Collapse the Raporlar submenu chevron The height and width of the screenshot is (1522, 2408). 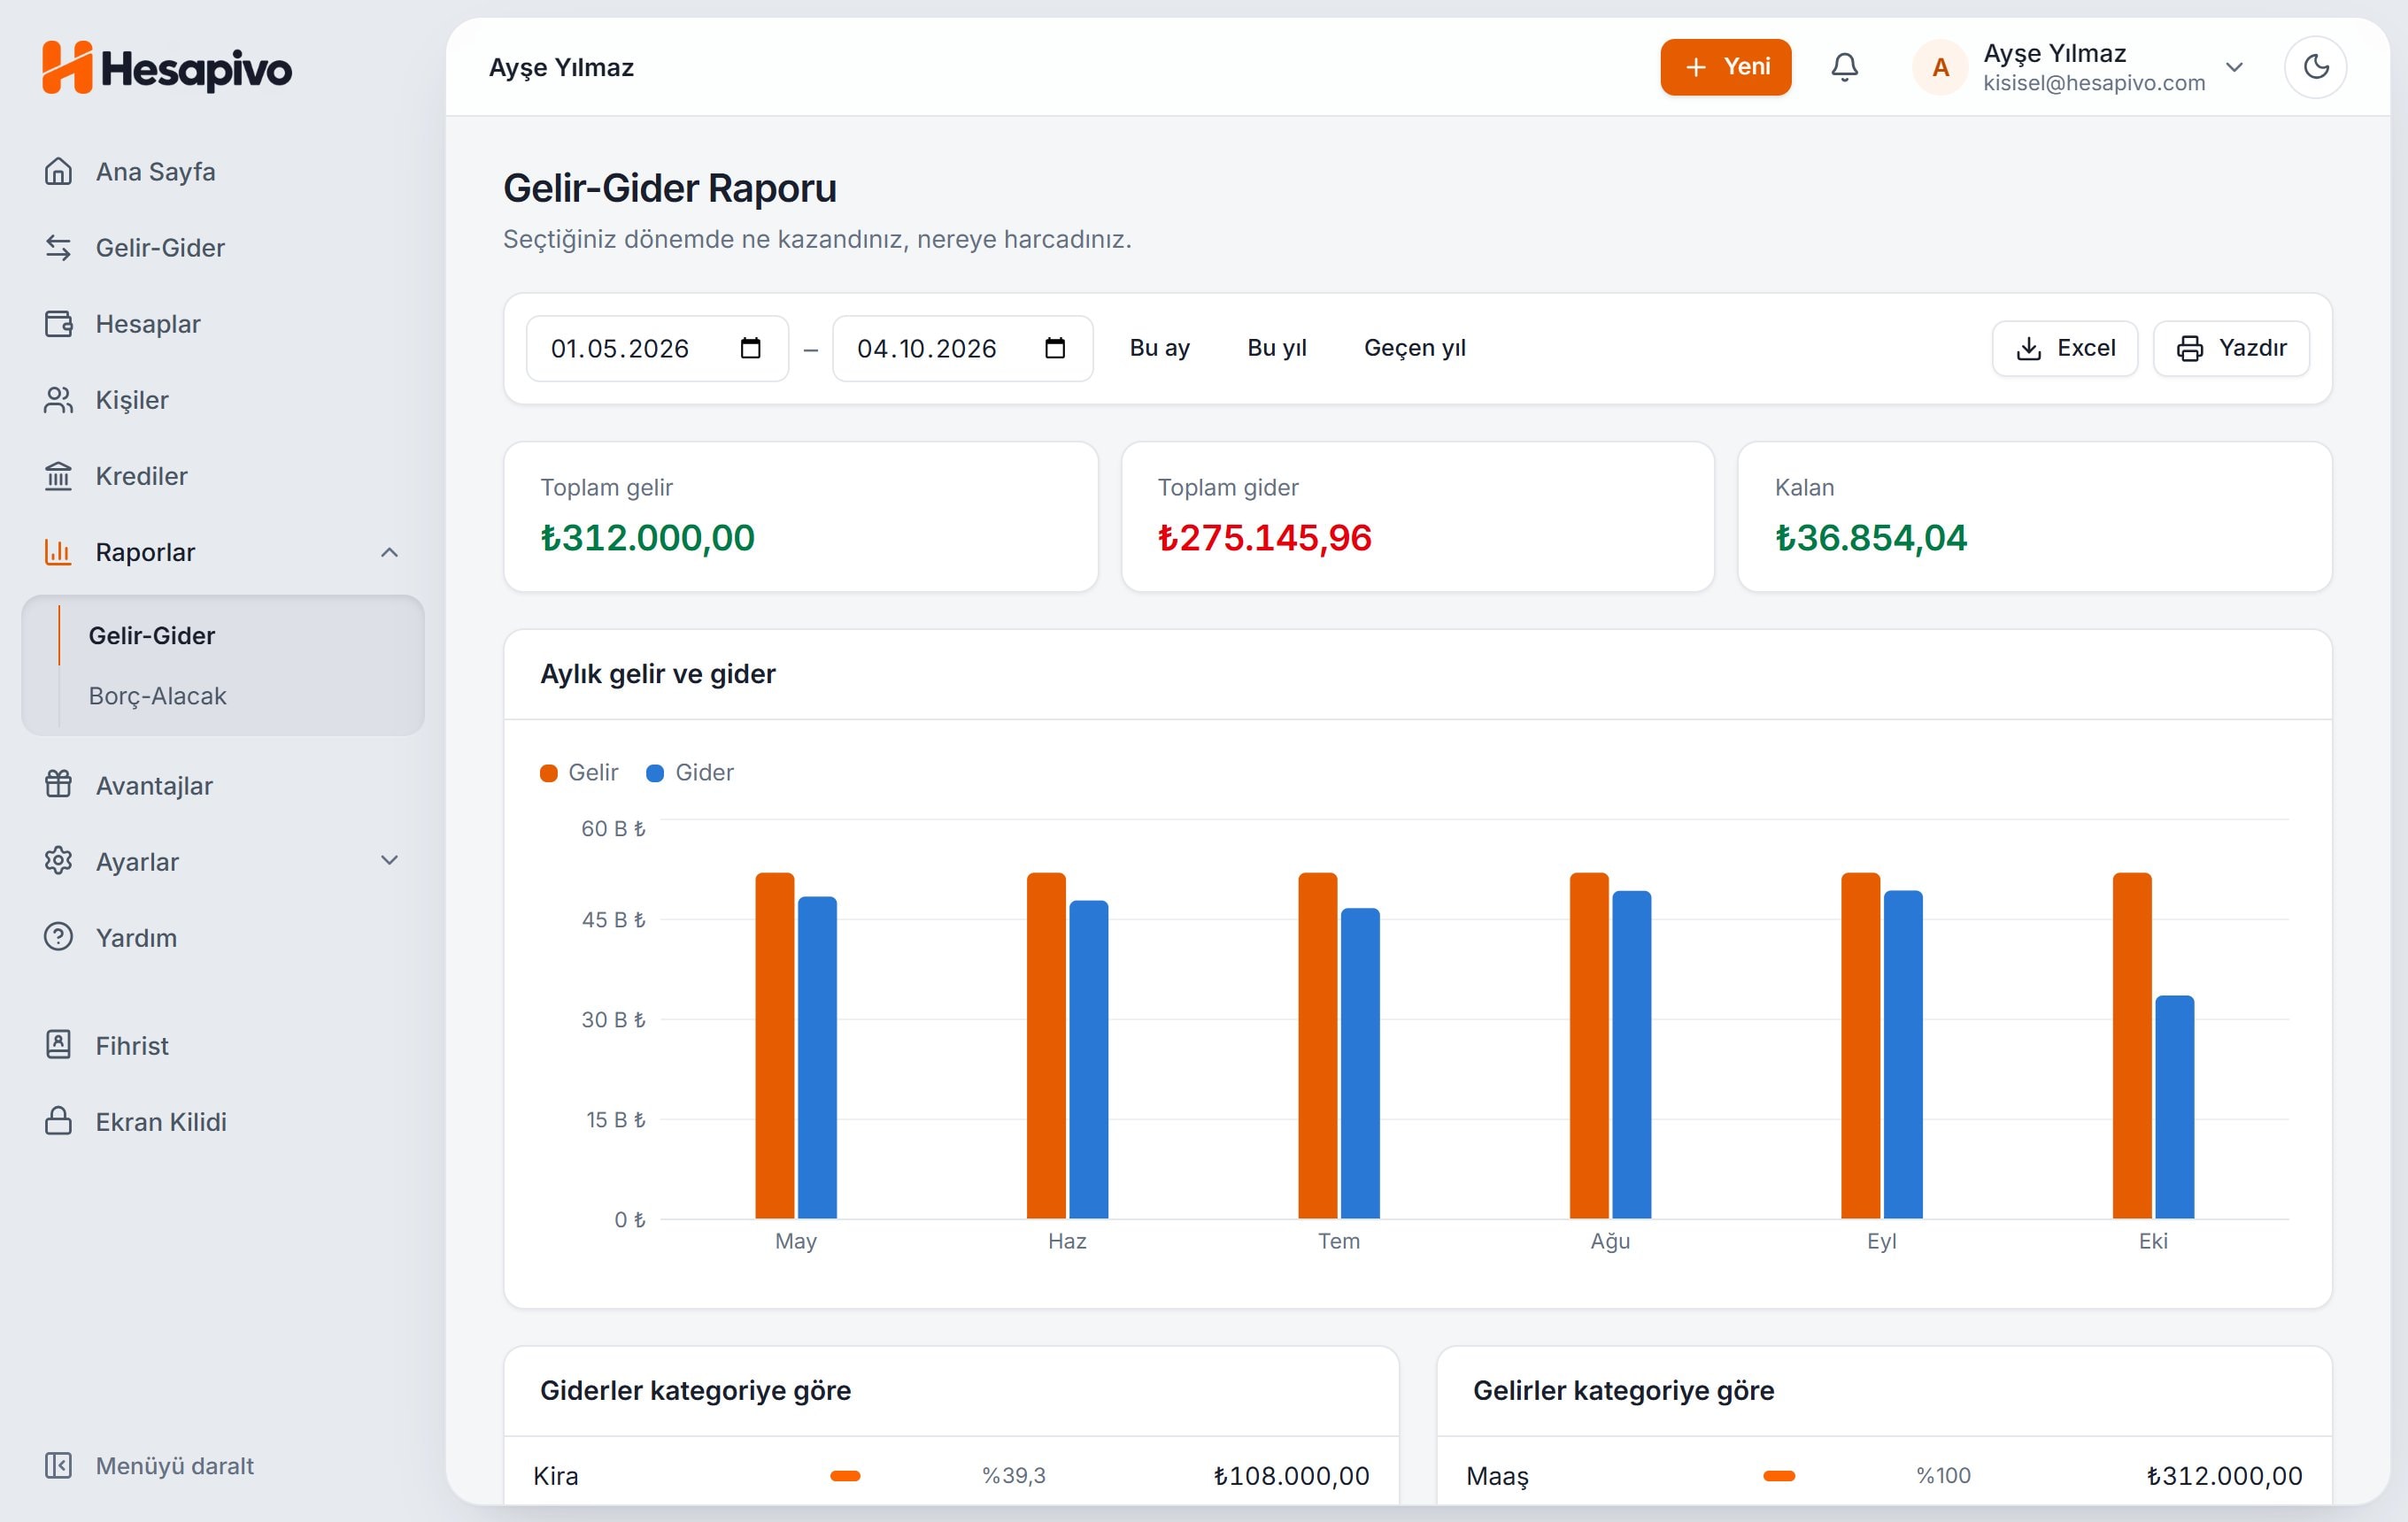(x=389, y=551)
